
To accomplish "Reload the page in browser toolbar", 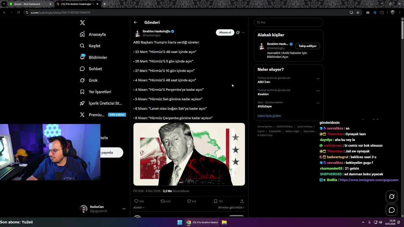I will 19,13.
